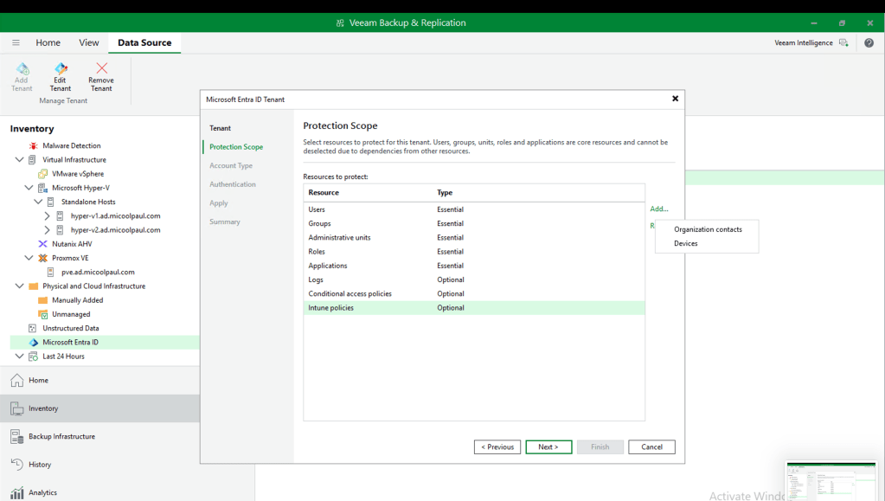885x501 pixels.
Task: Collapse the Standalone Hosts tree node
Action: coord(38,202)
